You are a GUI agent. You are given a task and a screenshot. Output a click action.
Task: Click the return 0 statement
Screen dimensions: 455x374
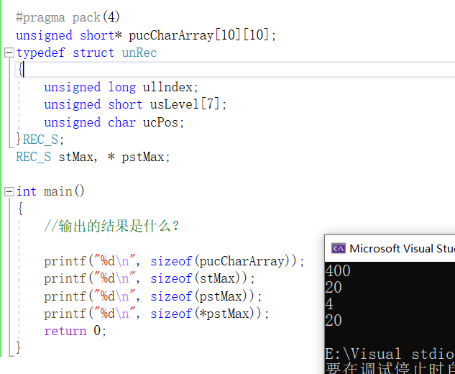[x=75, y=331]
